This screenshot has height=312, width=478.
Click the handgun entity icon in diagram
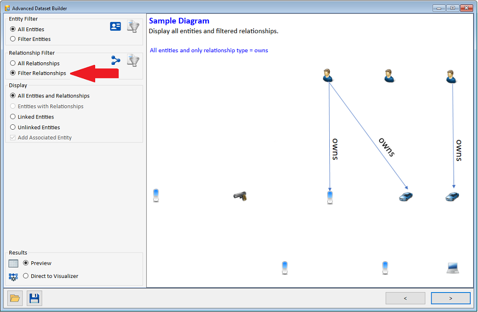coord(239,196)
